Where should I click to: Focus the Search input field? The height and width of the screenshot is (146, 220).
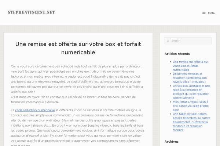pos(188,41)
